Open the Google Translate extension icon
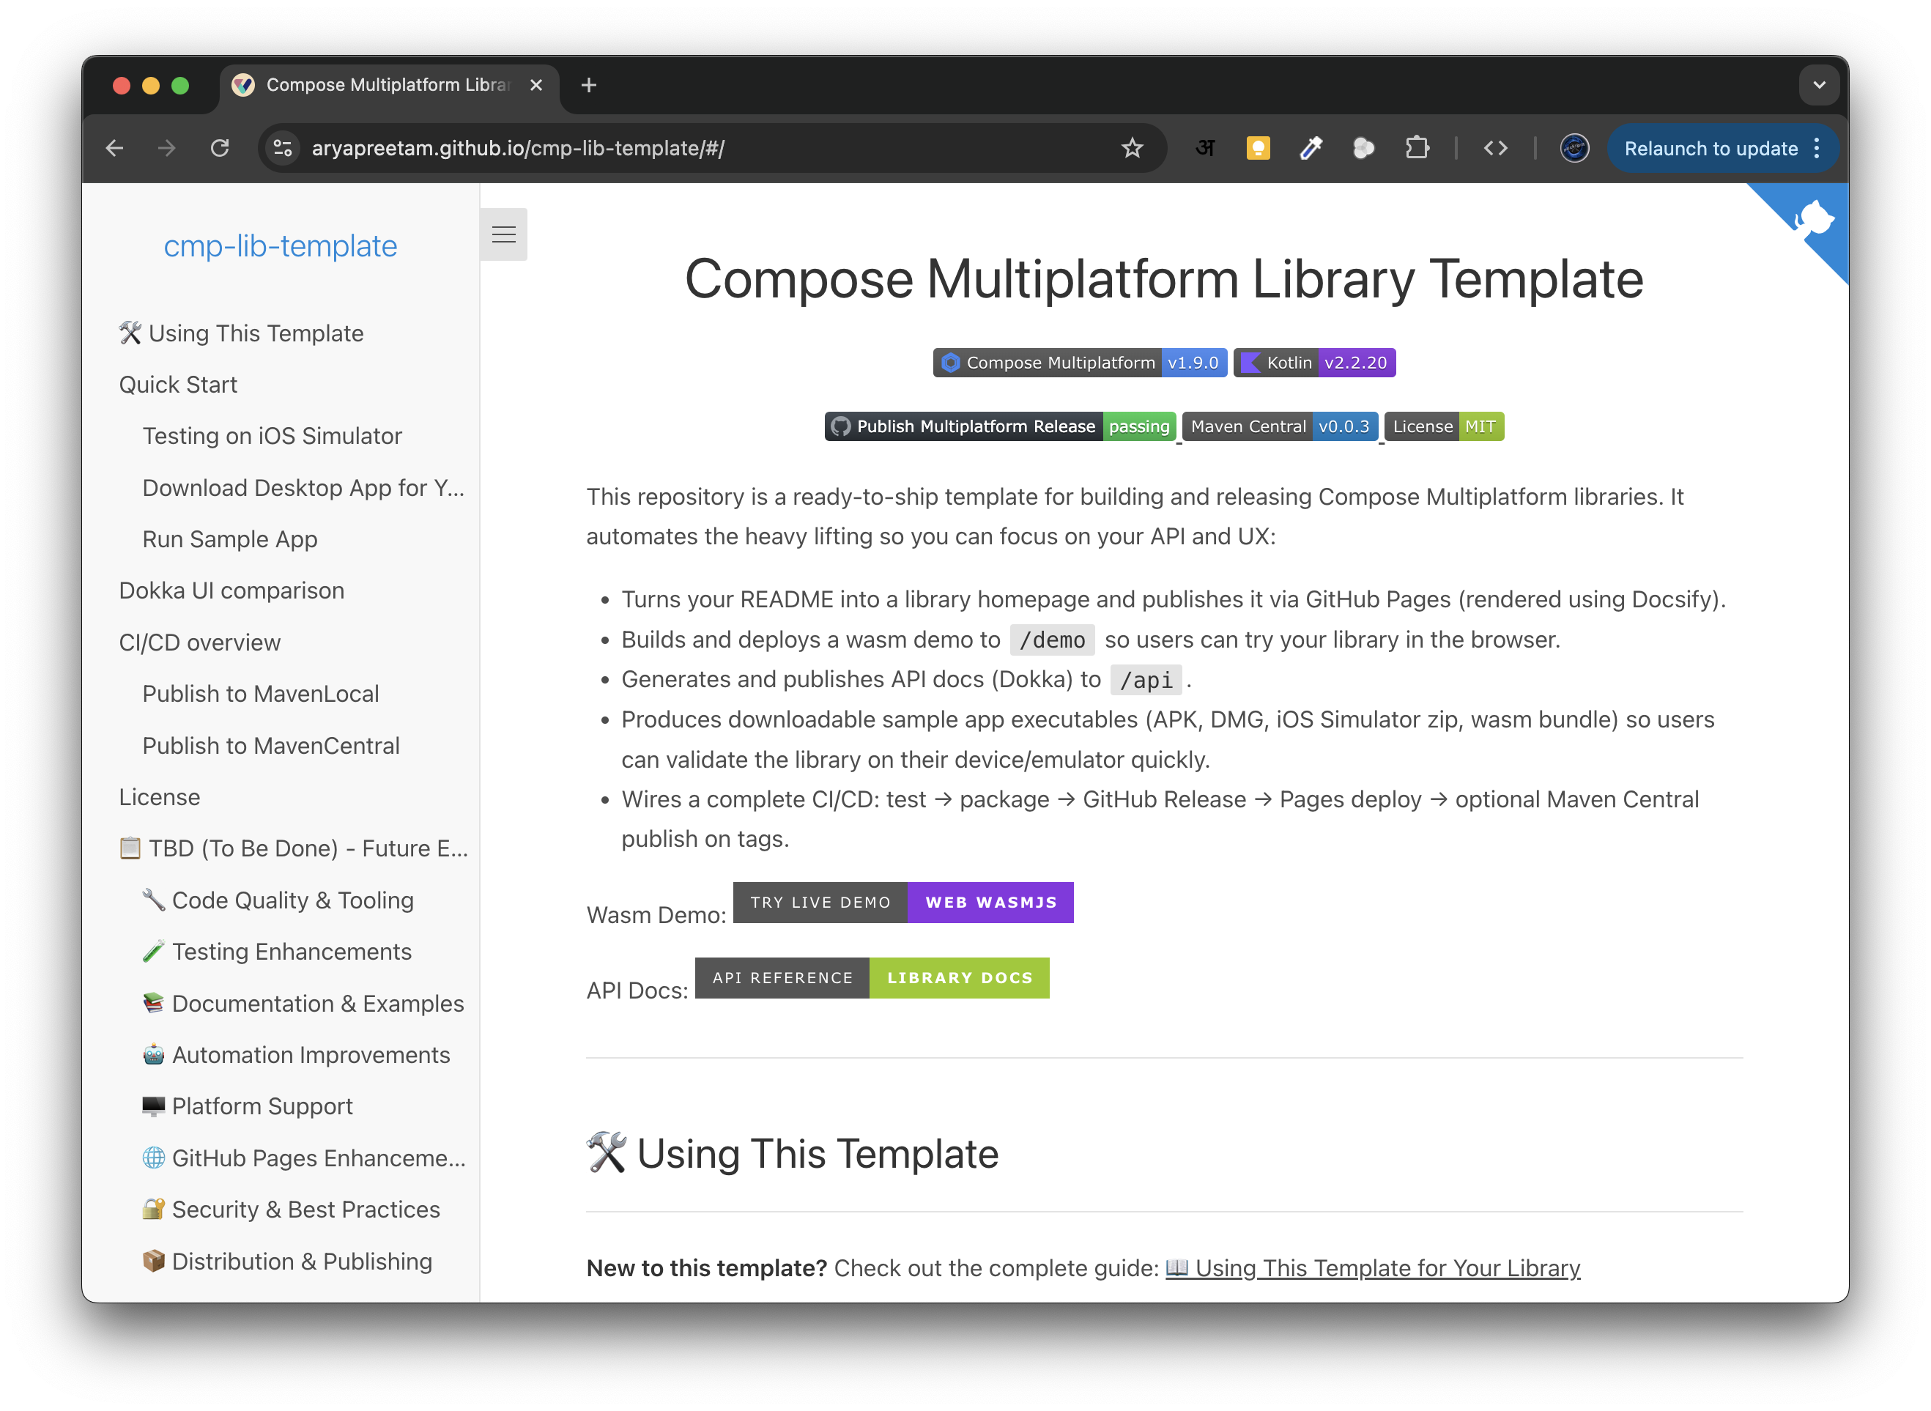The height and width of the screenshot is (1411, 1931). click(x=1205, y=148)
